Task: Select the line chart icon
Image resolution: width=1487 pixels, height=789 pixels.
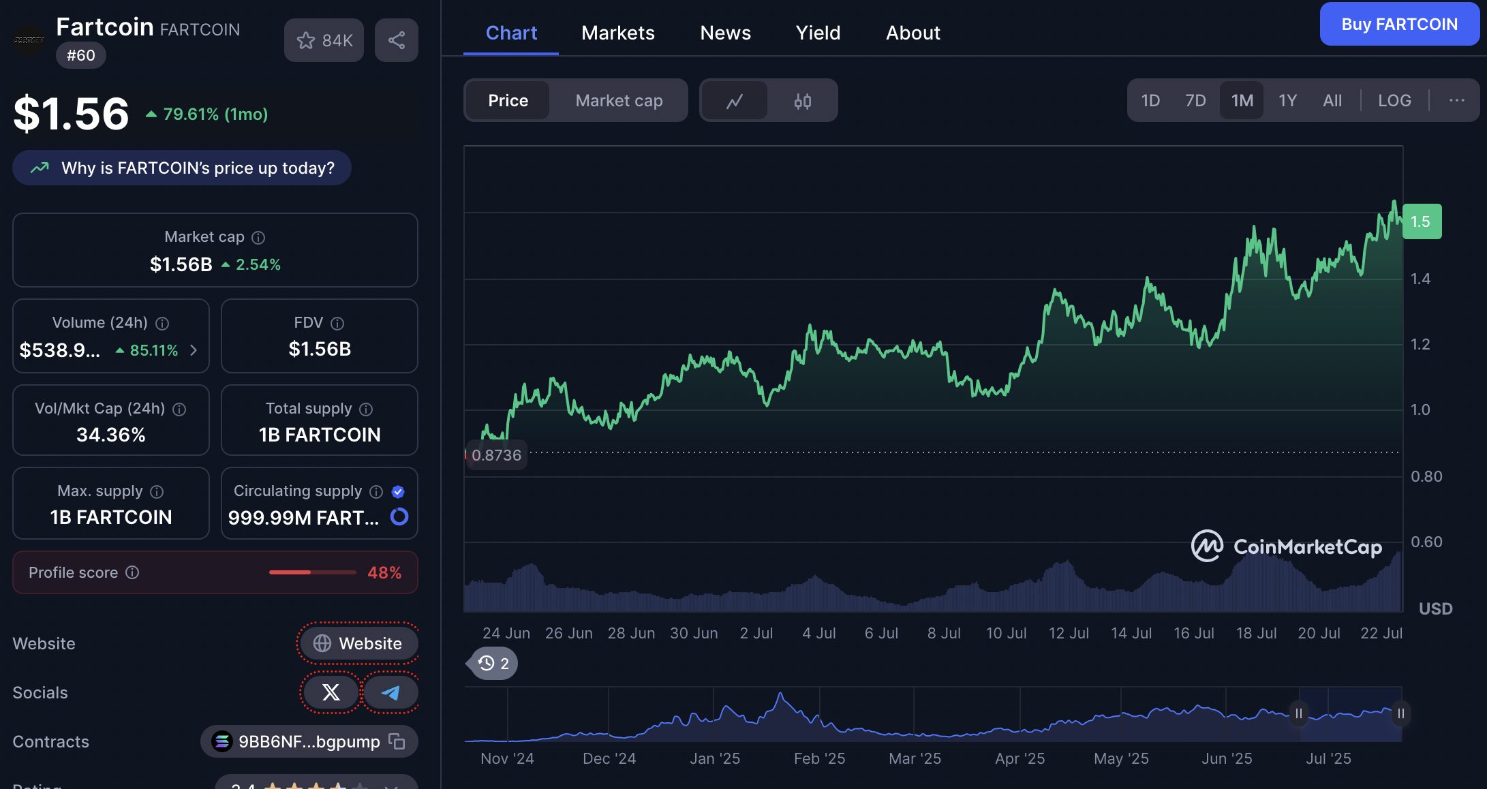Action: [x=734, y=101]
